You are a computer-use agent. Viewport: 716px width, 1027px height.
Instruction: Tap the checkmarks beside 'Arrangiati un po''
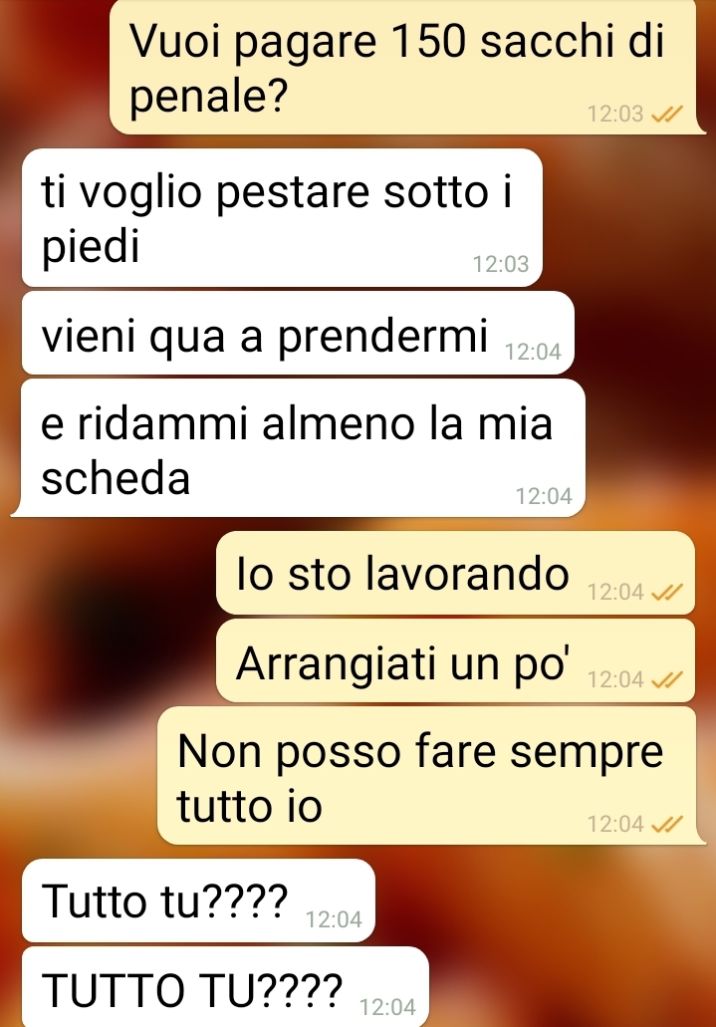click(667, 680)
